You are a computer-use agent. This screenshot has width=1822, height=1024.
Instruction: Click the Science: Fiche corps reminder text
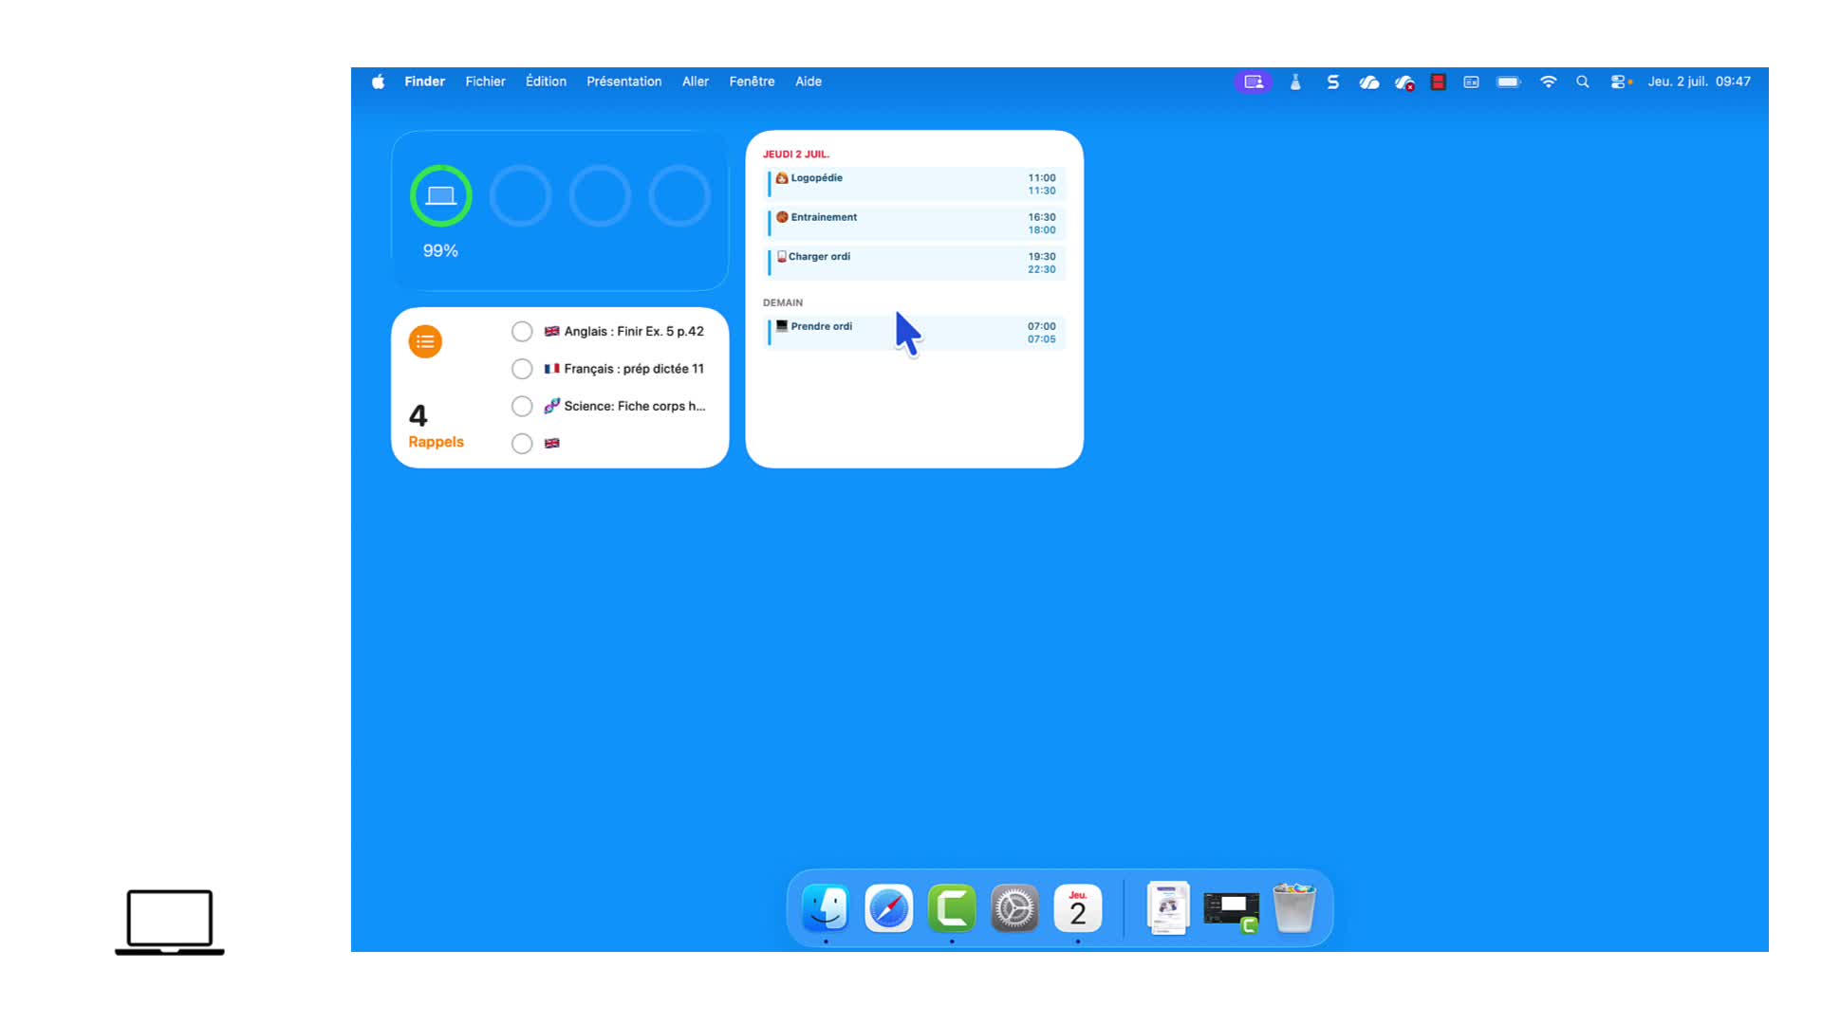click(x=634, y=406)
